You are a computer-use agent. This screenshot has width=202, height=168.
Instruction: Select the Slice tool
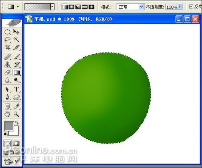[x=16, y=47]
